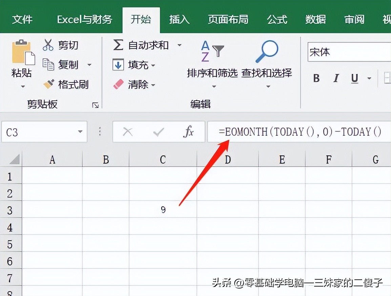Click the Cut scissors icon

pyautogui.click(x=48, y=45)
